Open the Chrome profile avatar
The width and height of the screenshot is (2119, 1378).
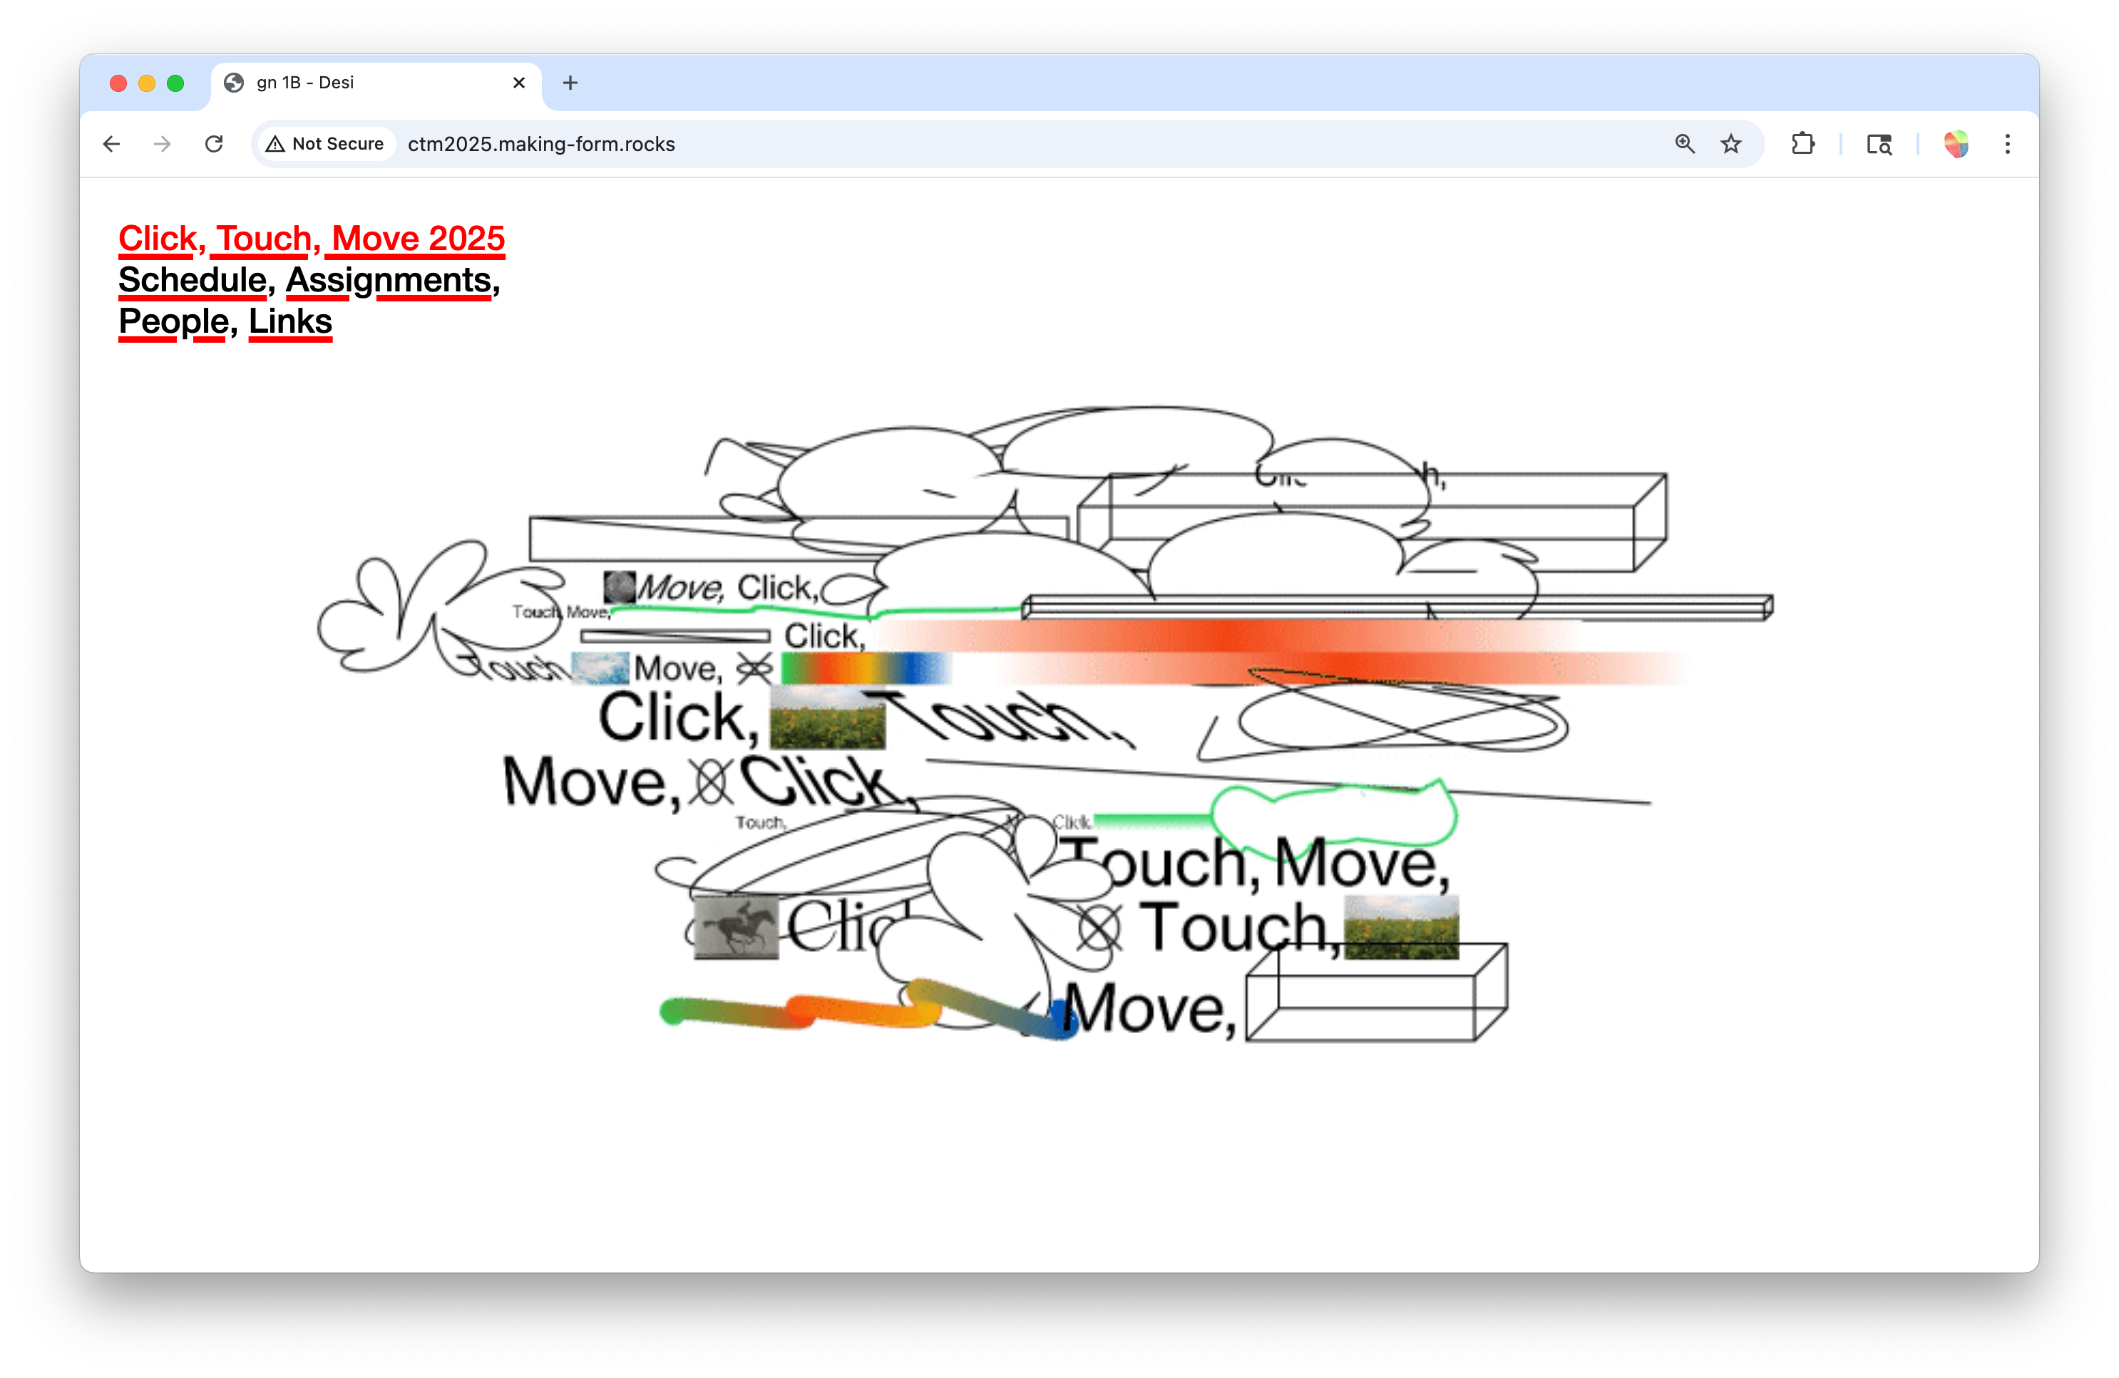(x=1956, y=144)
